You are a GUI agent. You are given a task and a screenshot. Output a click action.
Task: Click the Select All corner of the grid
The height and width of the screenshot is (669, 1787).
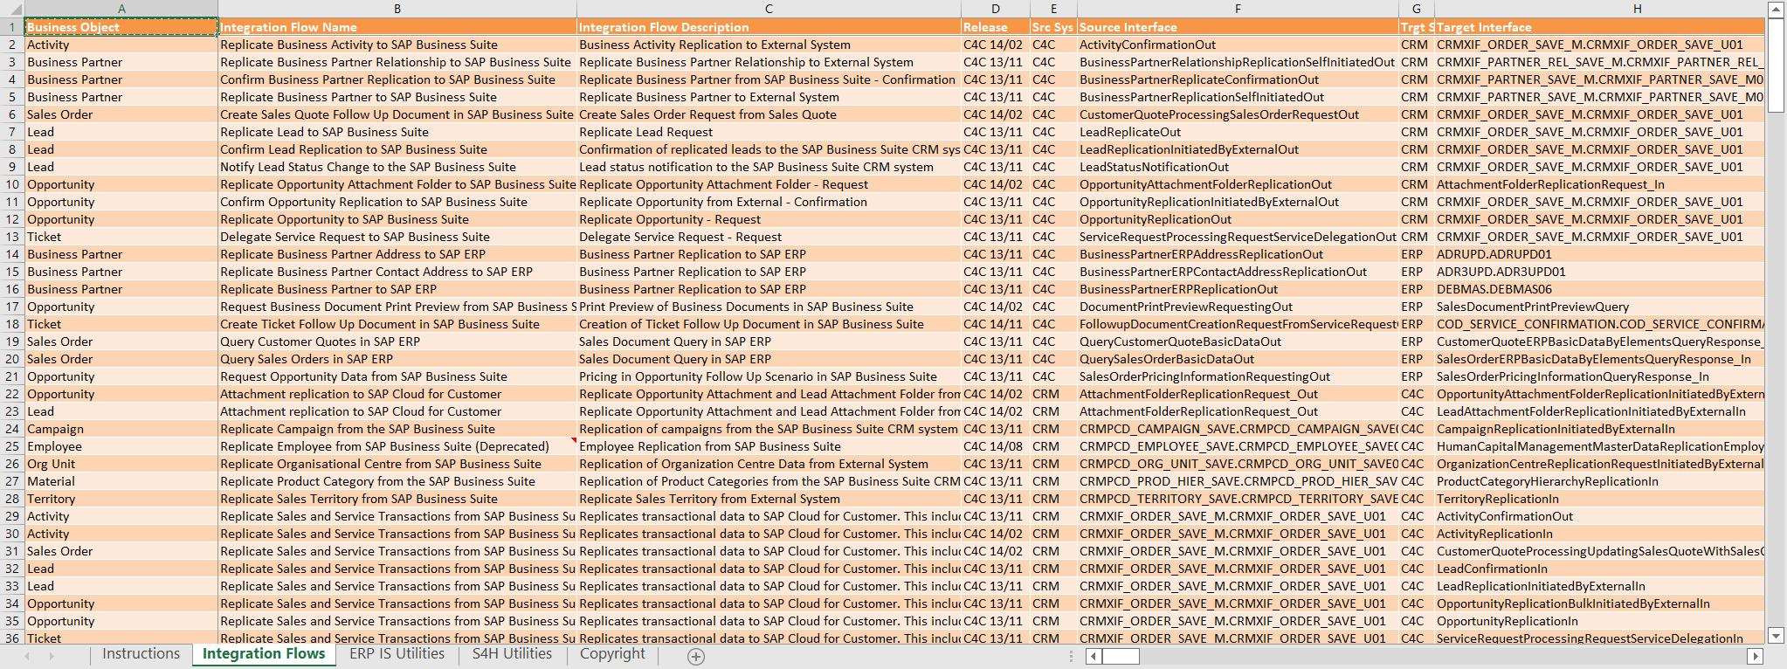tap(12, 9)
